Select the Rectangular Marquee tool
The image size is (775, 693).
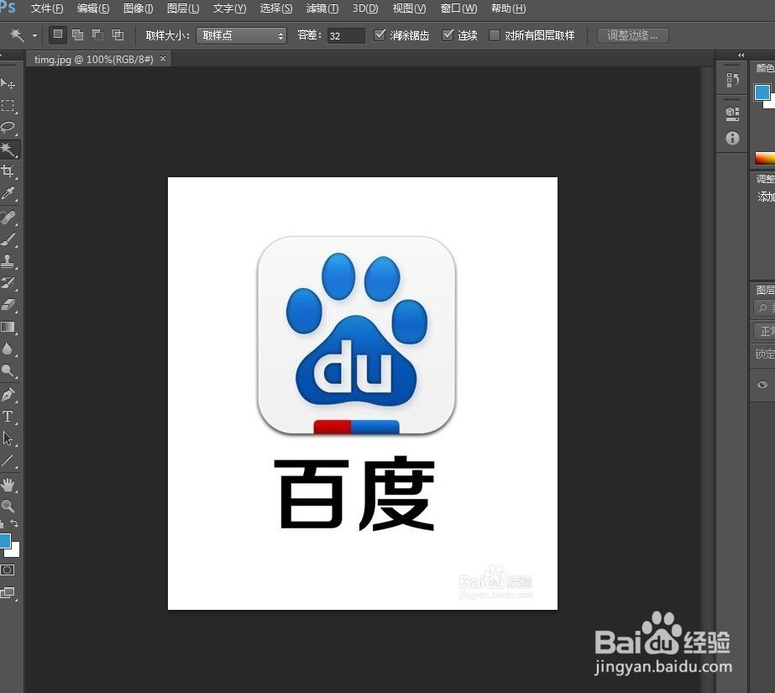8,105
